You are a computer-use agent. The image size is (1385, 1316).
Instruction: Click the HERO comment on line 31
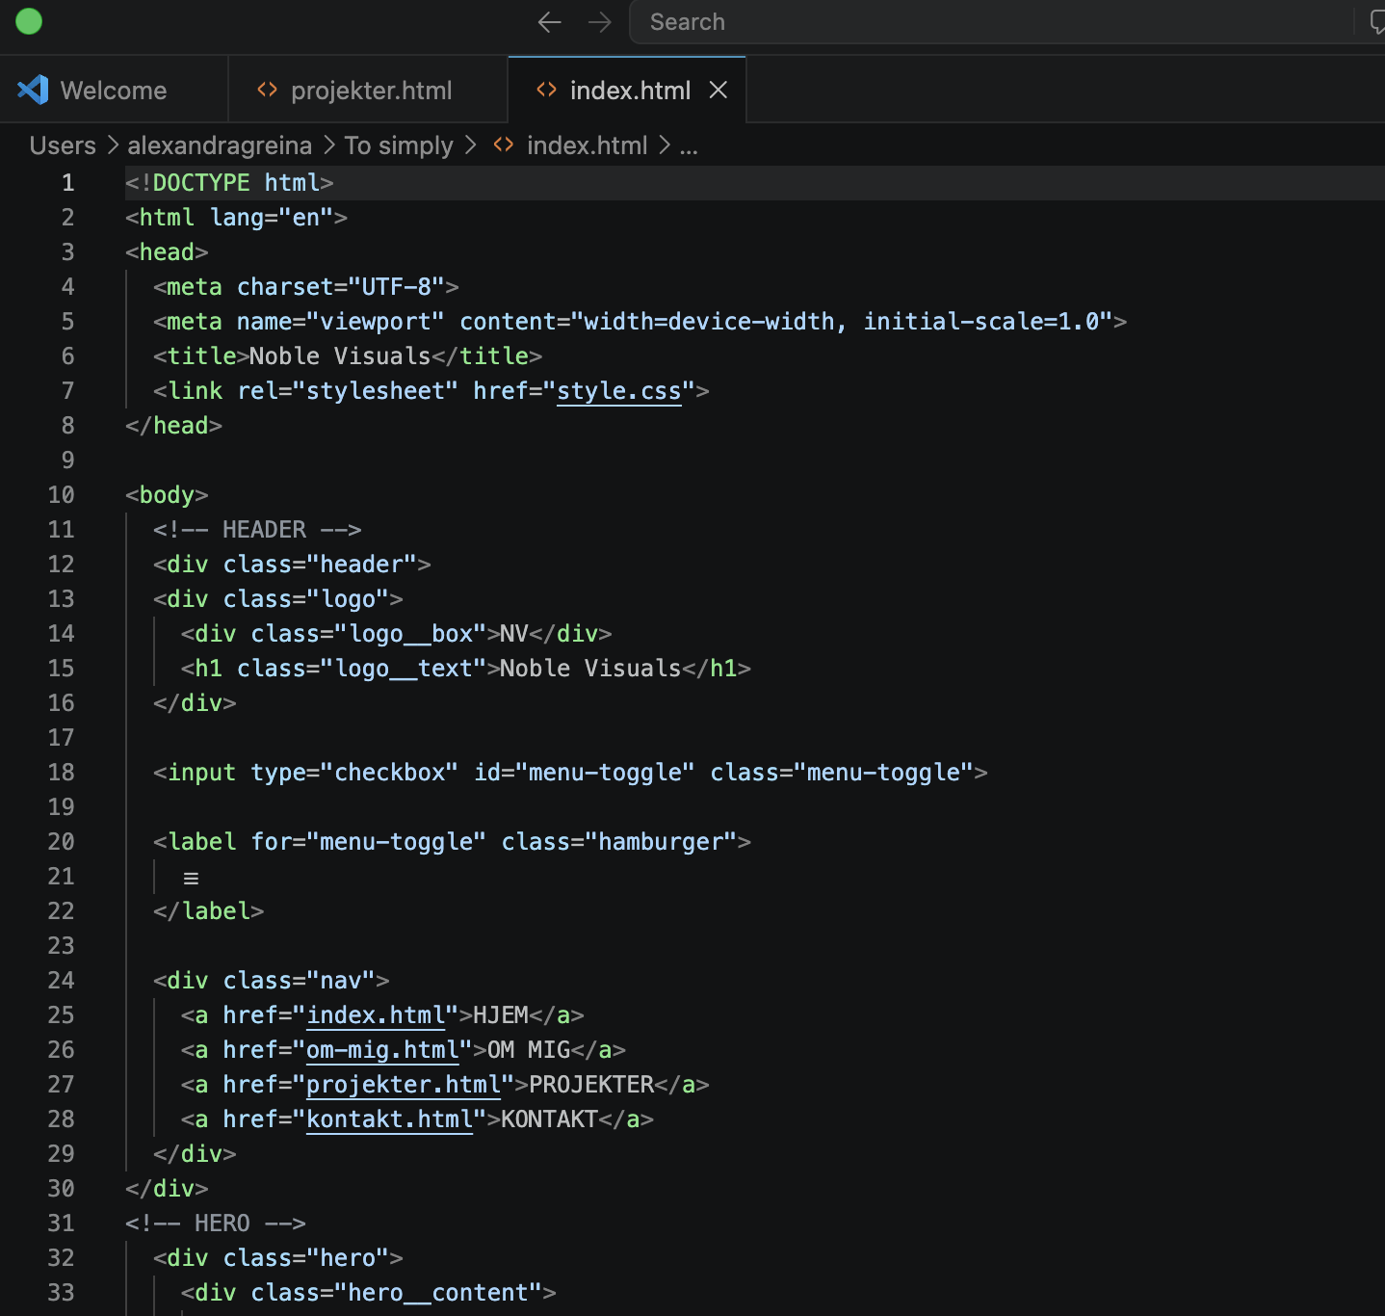point(216,1224)
